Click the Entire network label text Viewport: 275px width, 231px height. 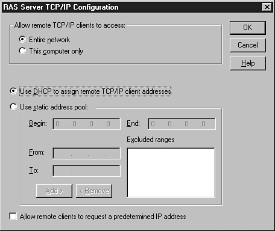tap(49, 40)
